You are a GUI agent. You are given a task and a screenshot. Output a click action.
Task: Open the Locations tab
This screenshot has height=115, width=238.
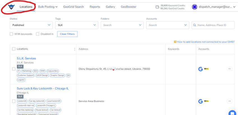click(26, 7)
